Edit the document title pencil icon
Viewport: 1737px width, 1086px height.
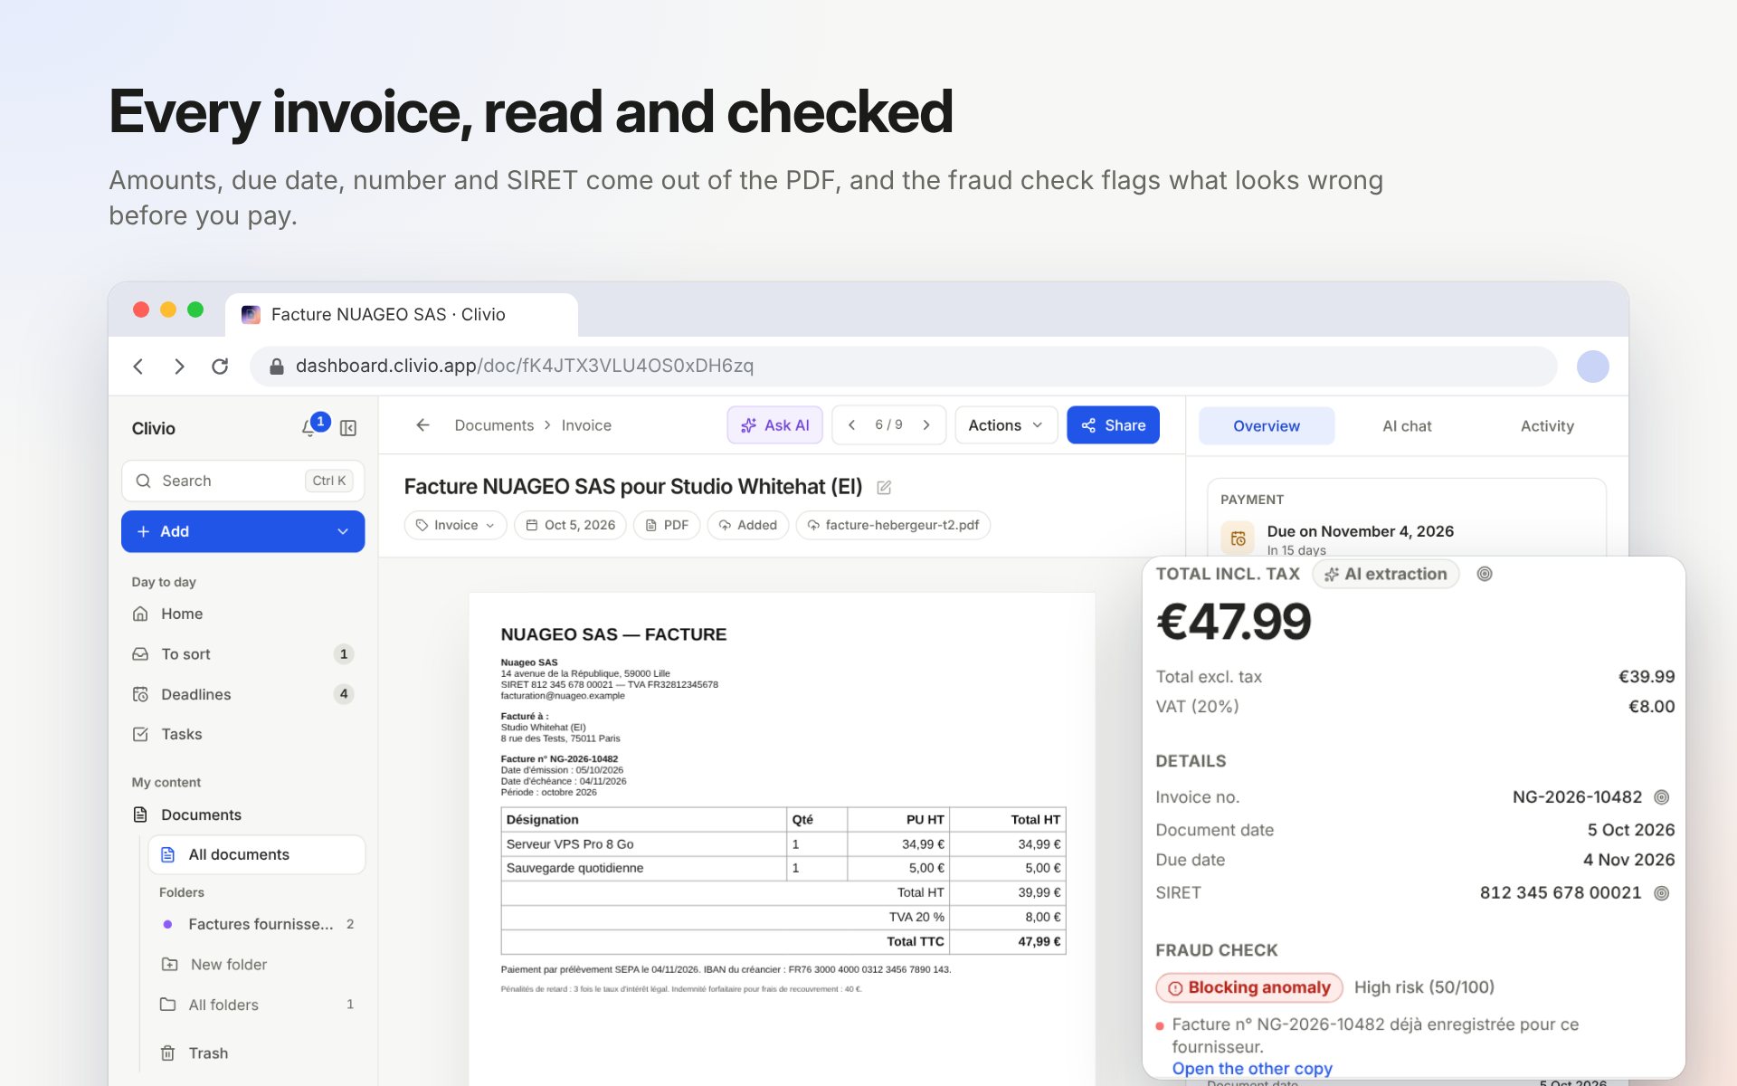point(884,488)
